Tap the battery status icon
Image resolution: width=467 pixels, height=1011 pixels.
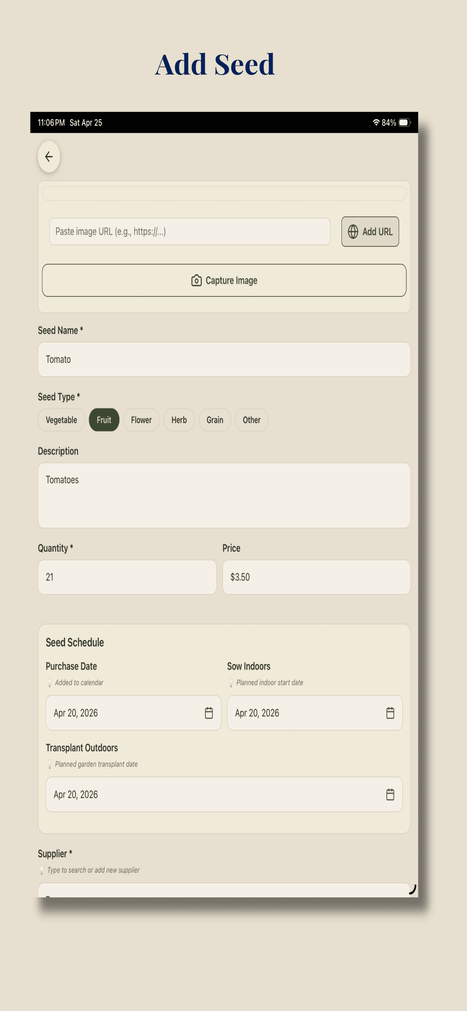404,122
